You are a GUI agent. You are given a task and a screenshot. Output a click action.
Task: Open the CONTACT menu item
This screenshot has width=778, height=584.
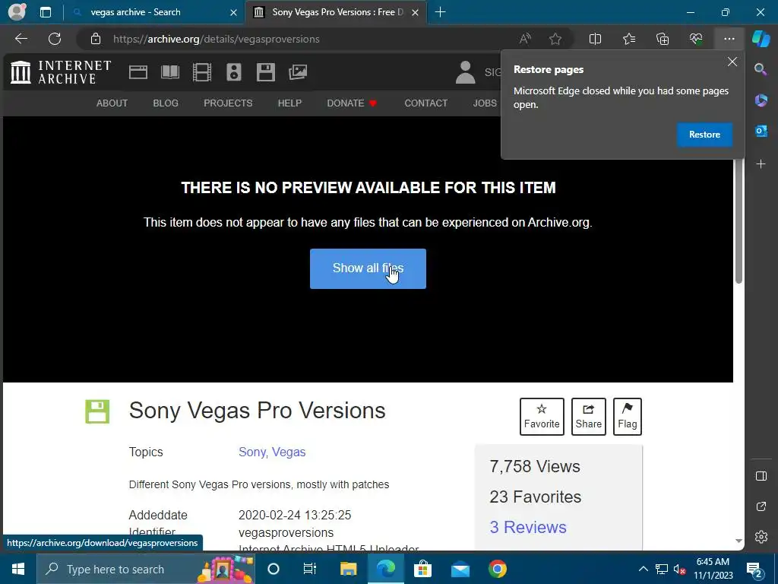(425, 103)
